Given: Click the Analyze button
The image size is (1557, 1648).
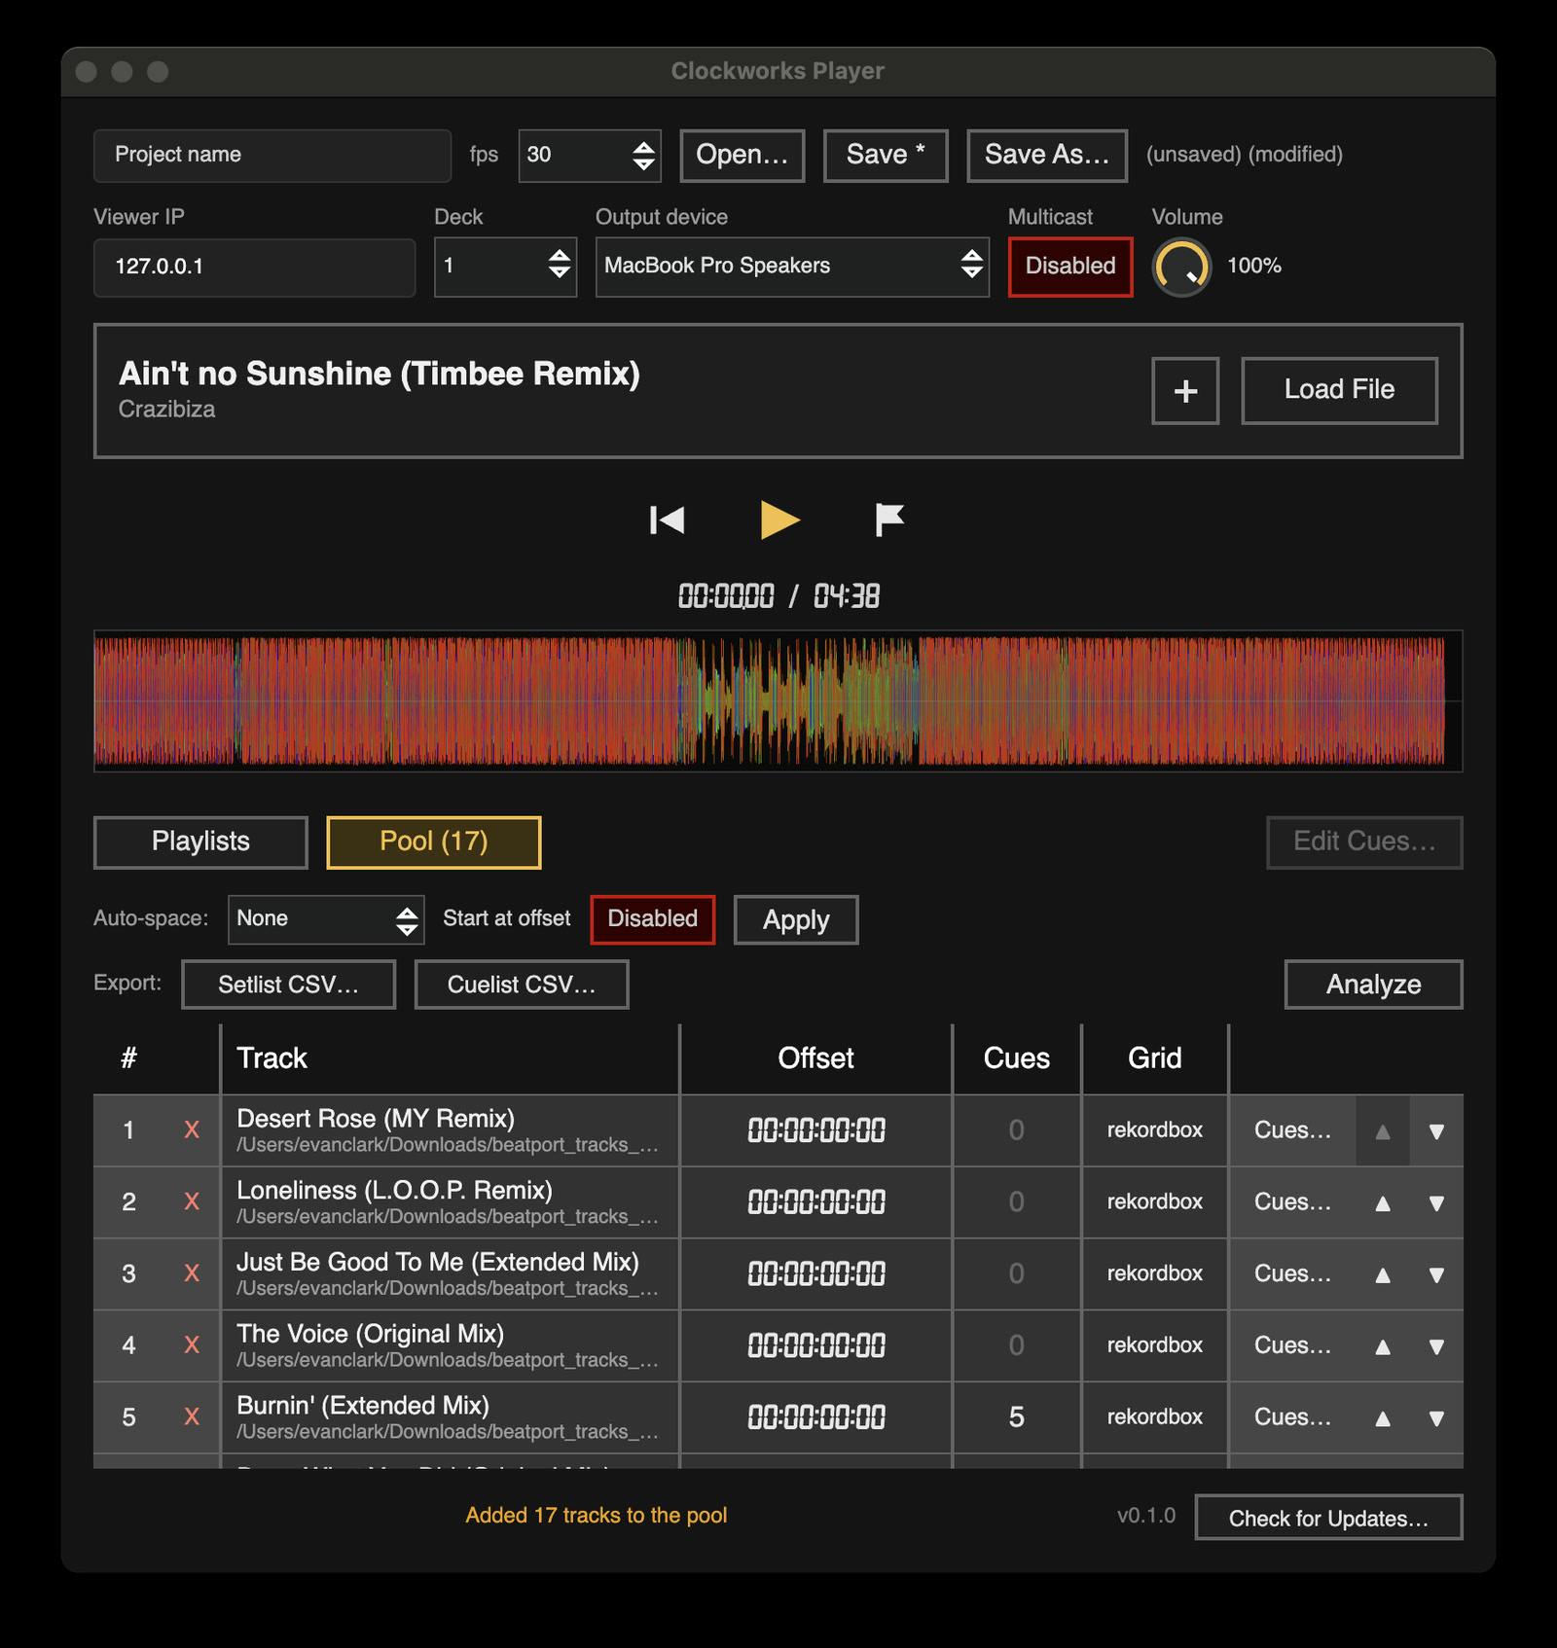Looking at the screenshot, I should (x=1373, y=985).
